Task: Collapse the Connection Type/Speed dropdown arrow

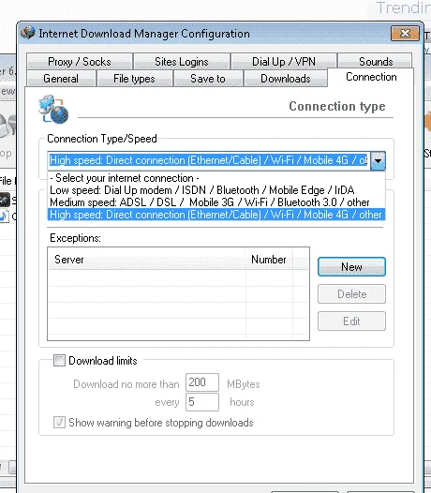Action: [x=378, y=161]
